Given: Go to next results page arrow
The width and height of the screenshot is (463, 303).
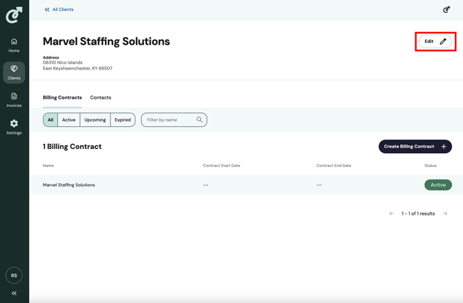Looking at the screenshot, I should [x=445, y=213].
